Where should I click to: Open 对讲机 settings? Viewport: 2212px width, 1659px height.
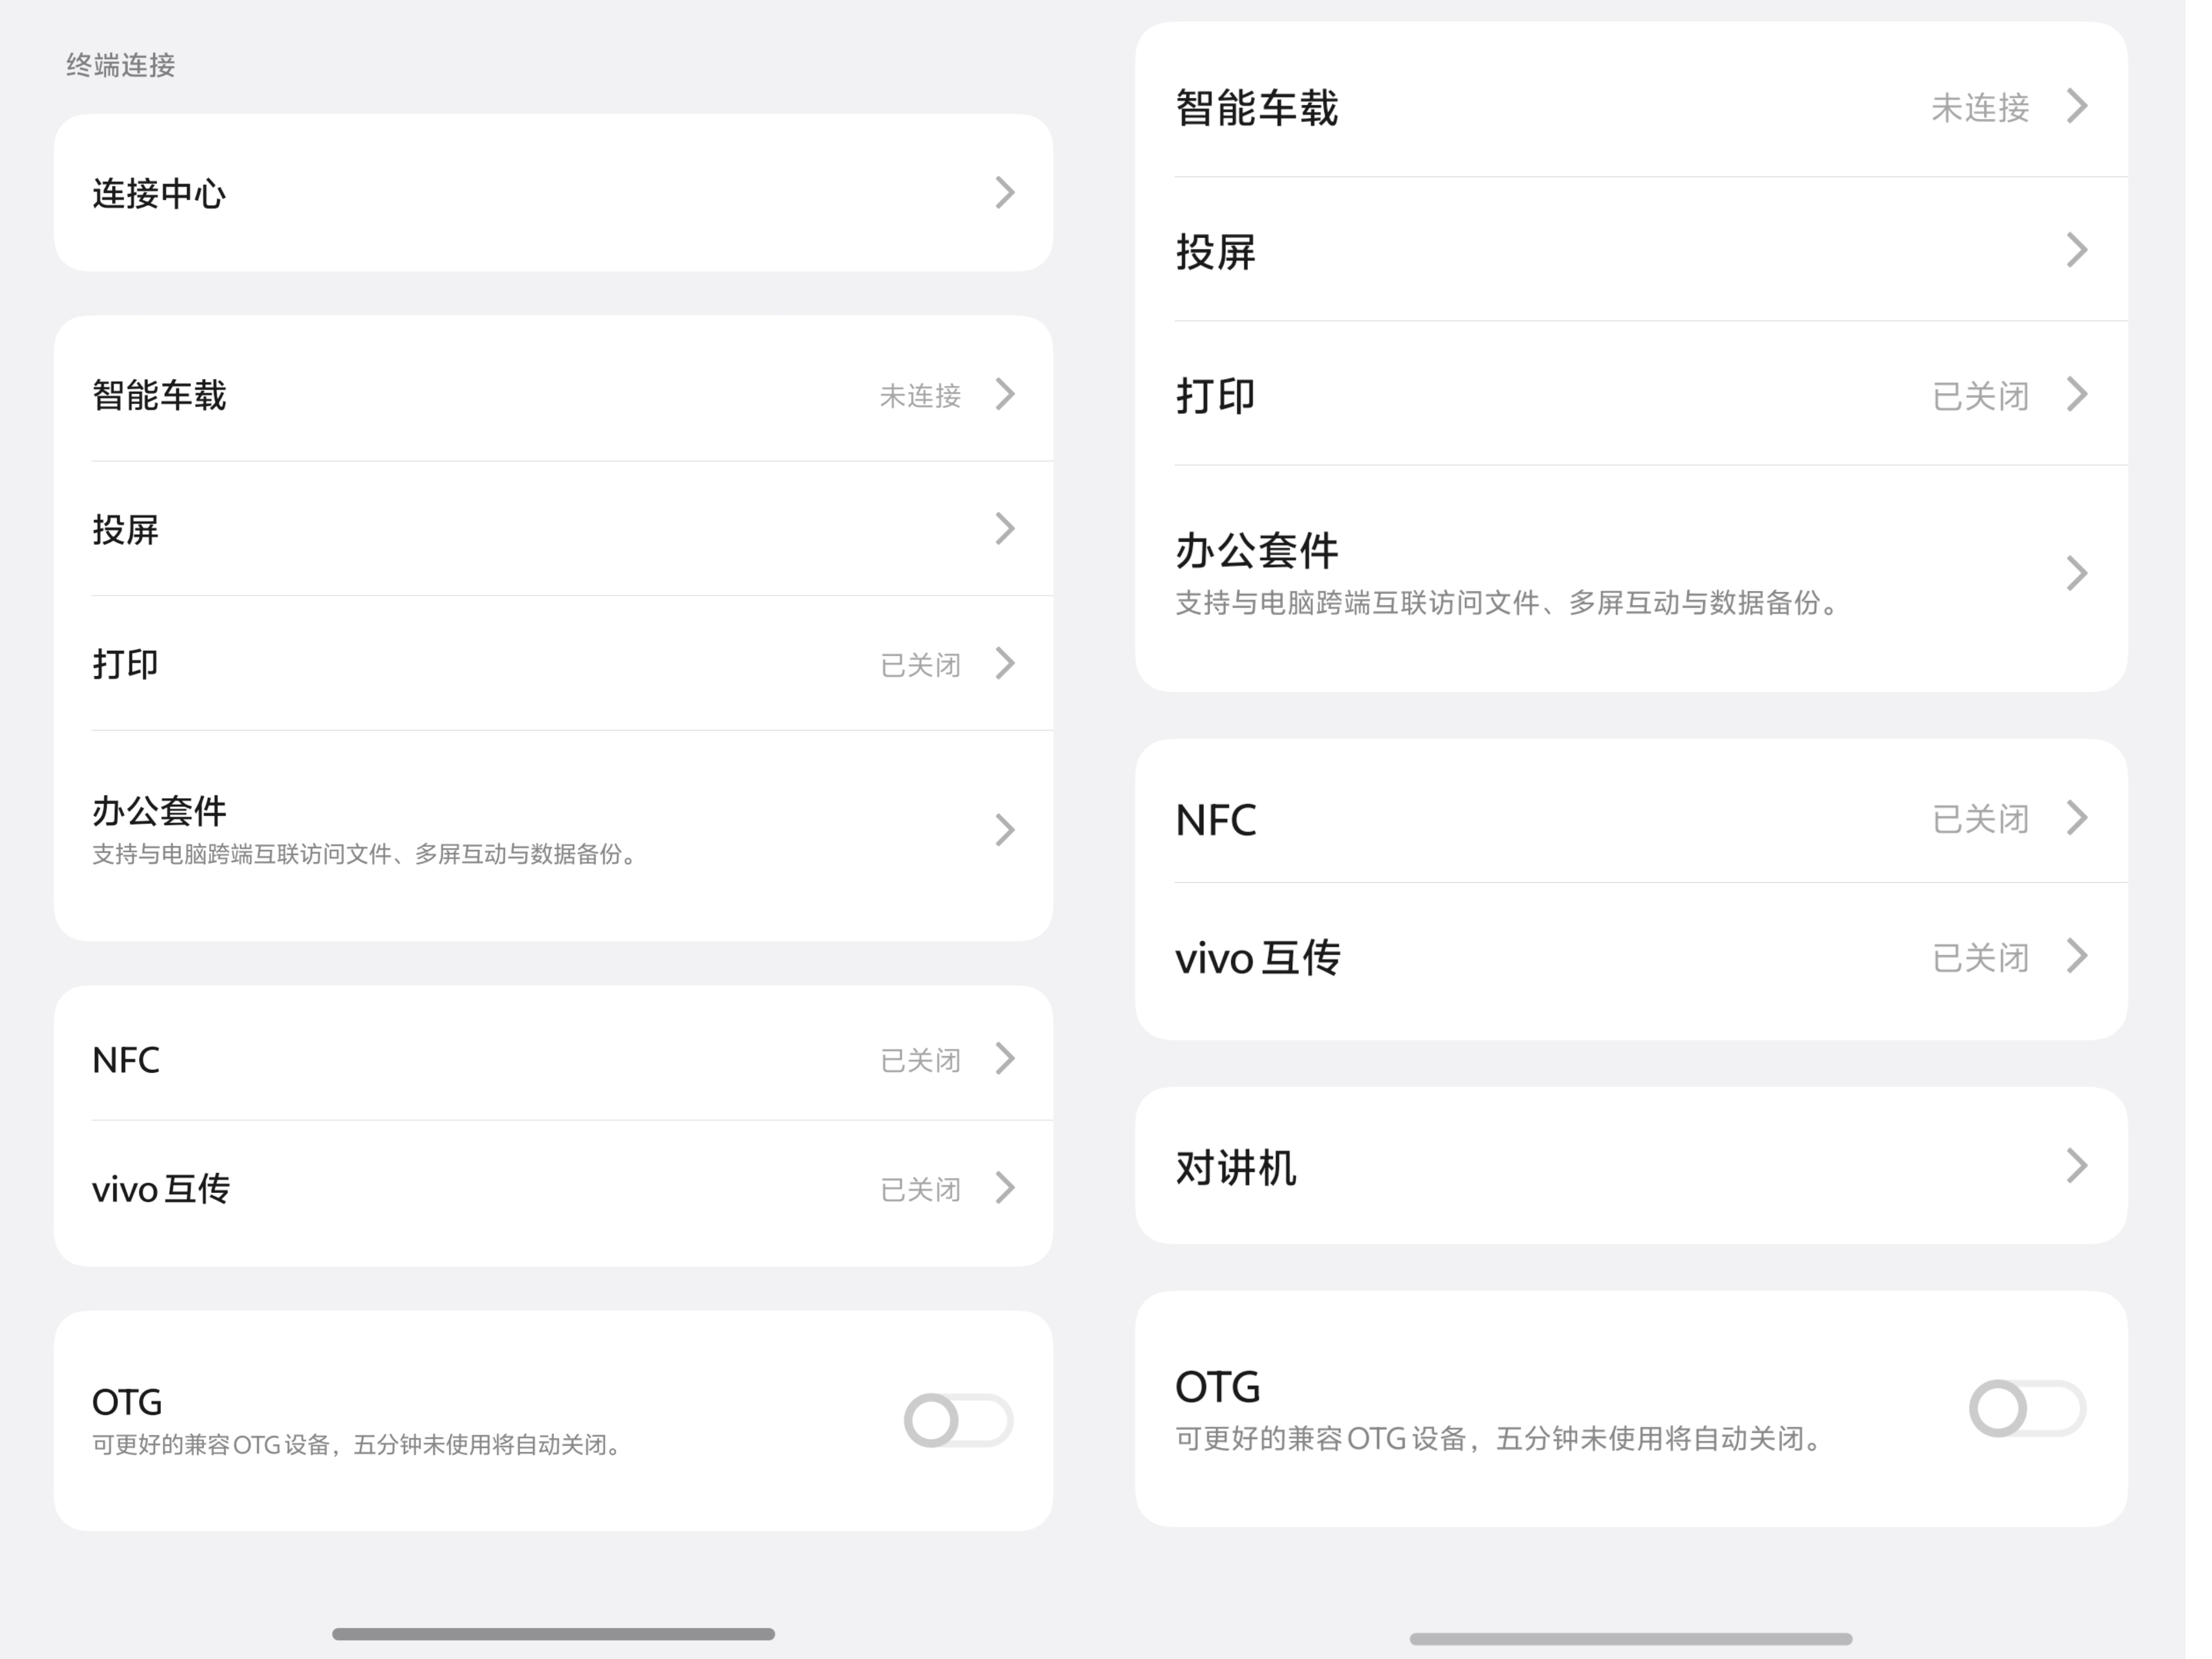(x=1631, y=1166)
